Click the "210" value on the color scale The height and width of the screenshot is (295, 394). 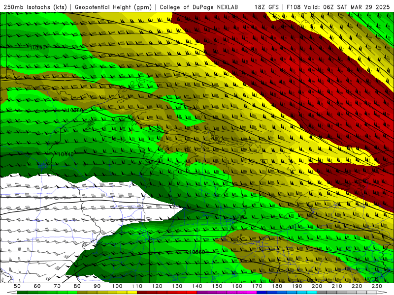[x=337, y=286]
